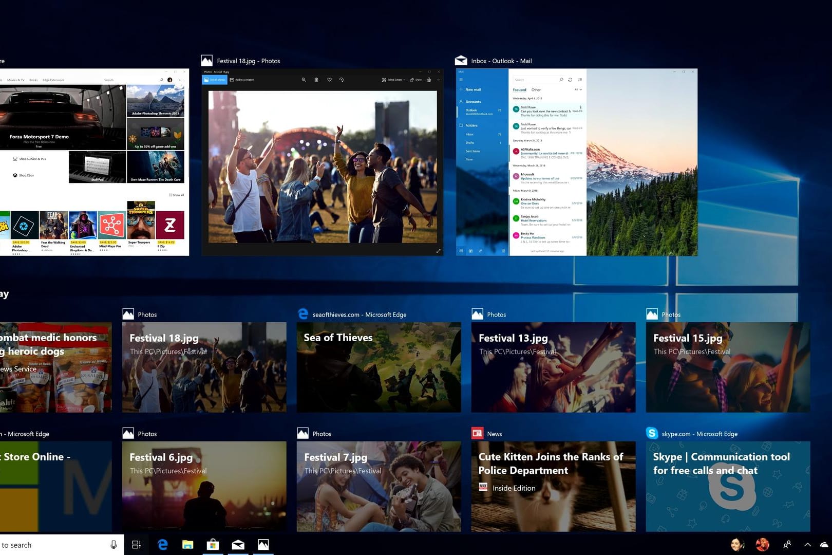Click the Books tab in Store

33,80
